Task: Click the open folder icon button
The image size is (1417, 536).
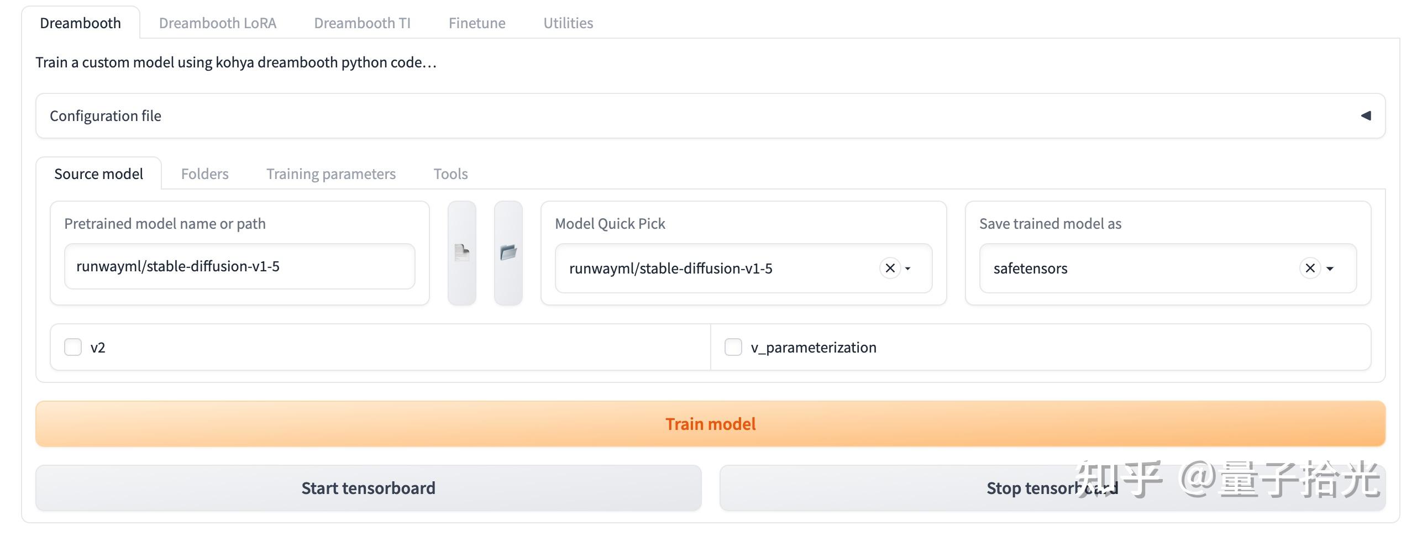Action: (508, 253)
